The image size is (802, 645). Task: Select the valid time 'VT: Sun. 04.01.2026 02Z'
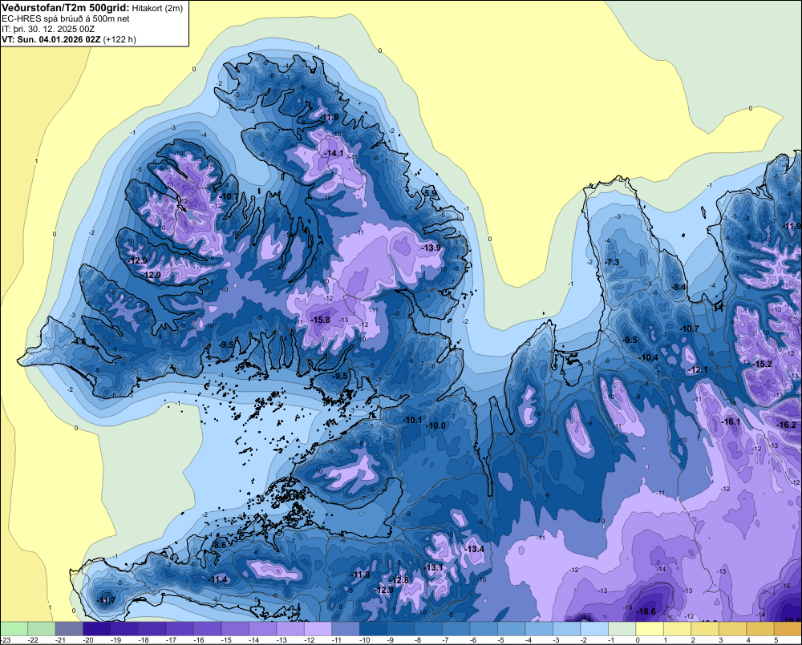(x=51, y=39)
